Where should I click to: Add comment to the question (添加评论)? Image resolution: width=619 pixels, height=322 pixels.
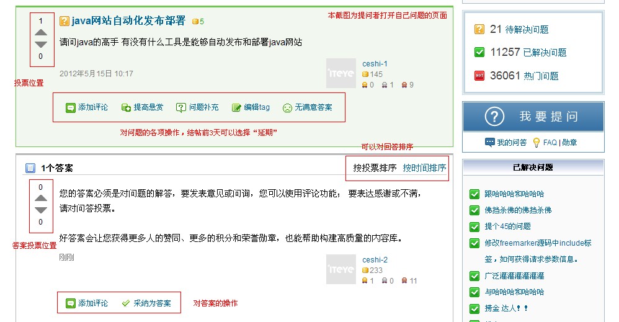point(87,107)
